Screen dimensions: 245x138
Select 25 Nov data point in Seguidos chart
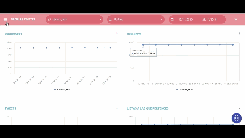click(233, 45)
